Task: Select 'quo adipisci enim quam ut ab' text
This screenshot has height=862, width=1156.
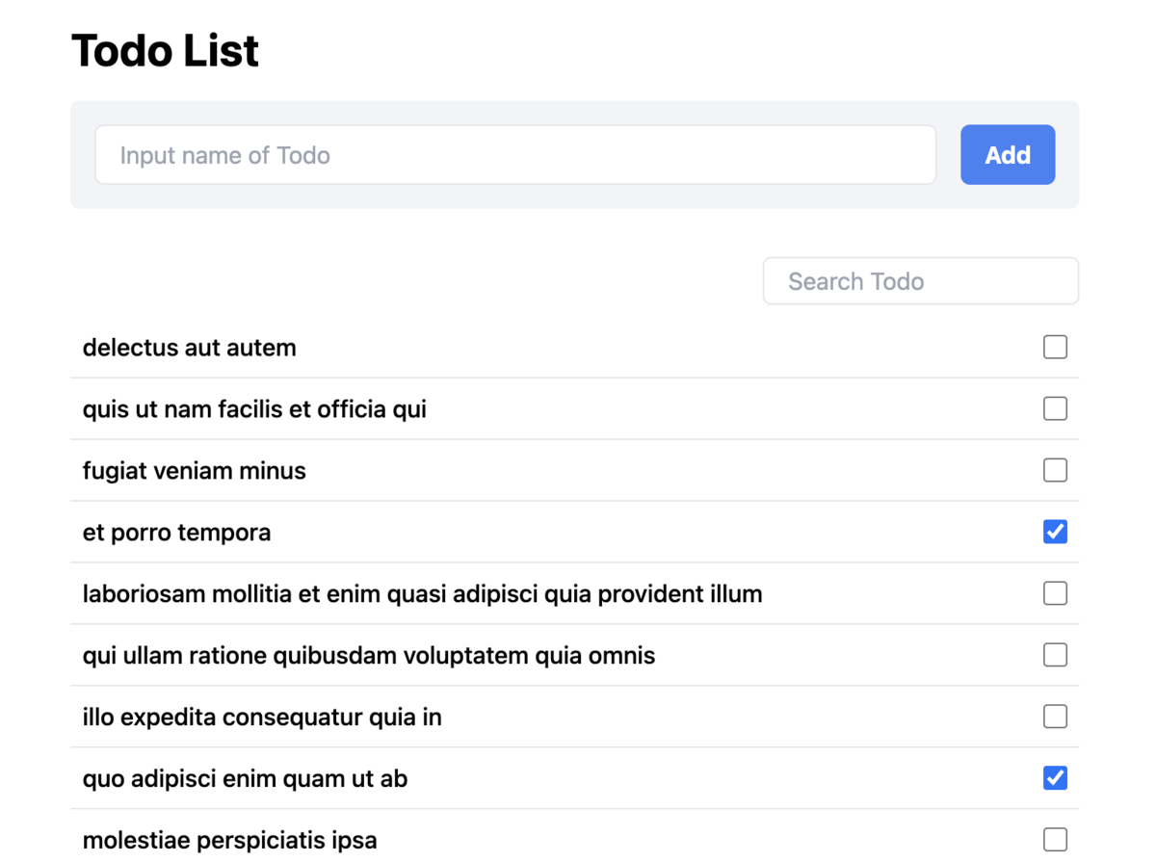Action: pos(246,779)
